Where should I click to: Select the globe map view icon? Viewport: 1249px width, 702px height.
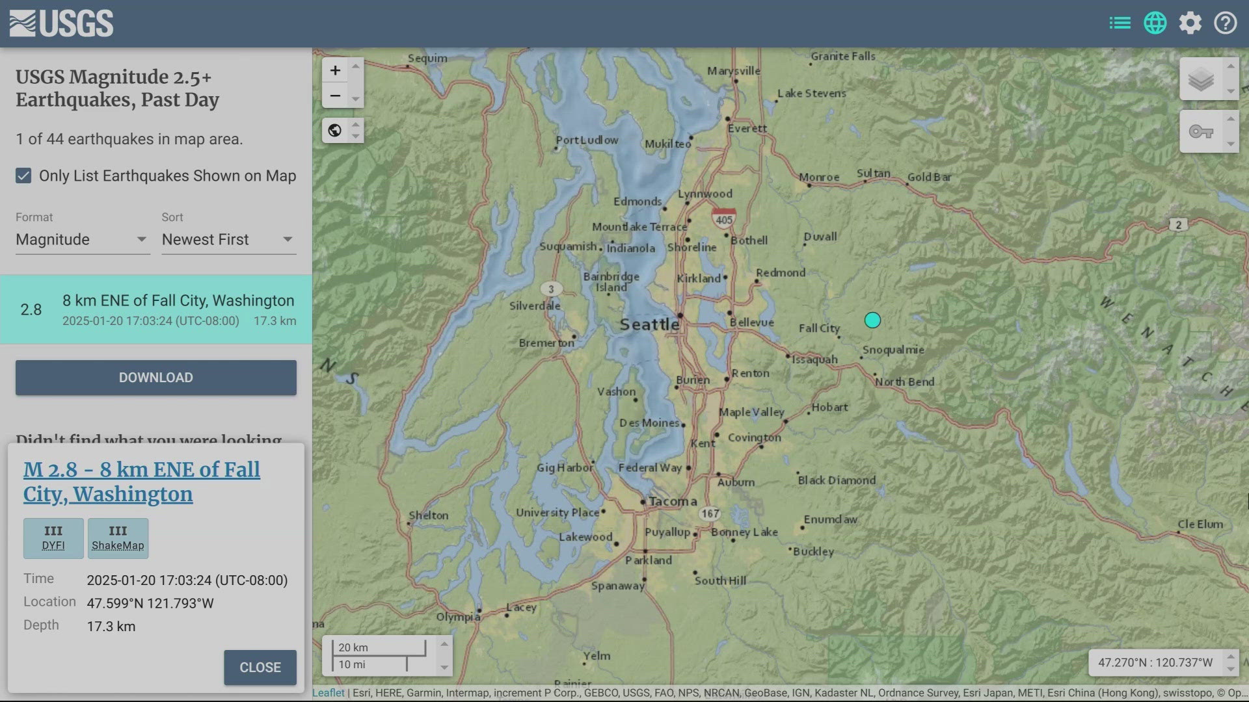(1155, 22)
